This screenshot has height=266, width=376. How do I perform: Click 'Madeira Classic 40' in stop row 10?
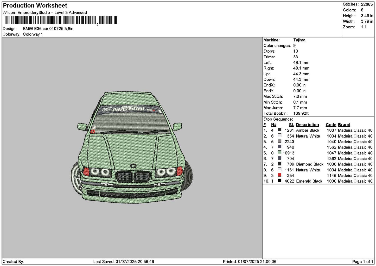[355, 181]
